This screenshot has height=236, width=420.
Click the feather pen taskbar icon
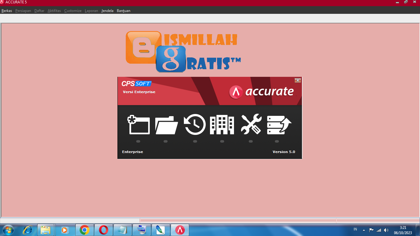tap(161, 230)
